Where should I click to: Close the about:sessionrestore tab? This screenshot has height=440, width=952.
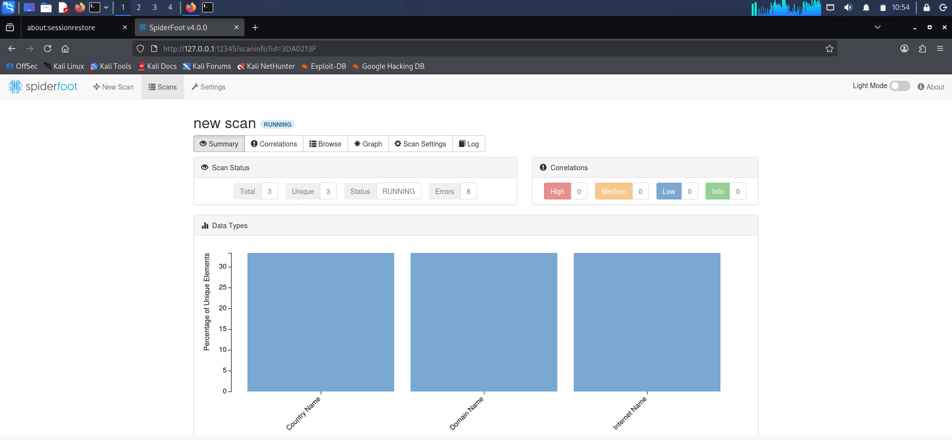125,28
